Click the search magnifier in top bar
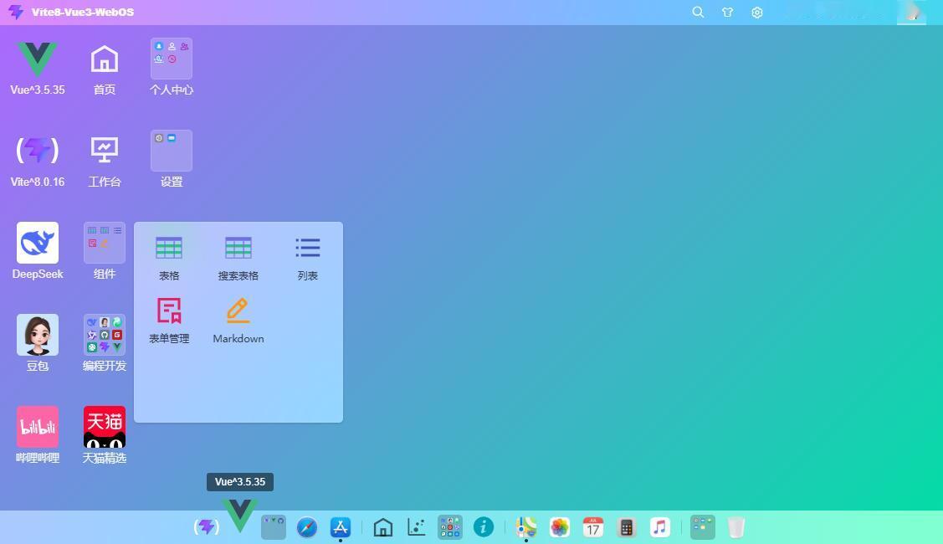Screen dimensions: 943x544 698,12
